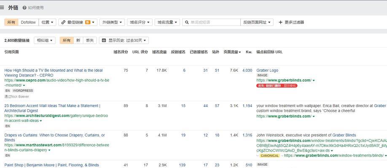387x168 pixels.
Task: Open 23 Bedroom Accent Wall Ideas title
Action: click(52, 108)
